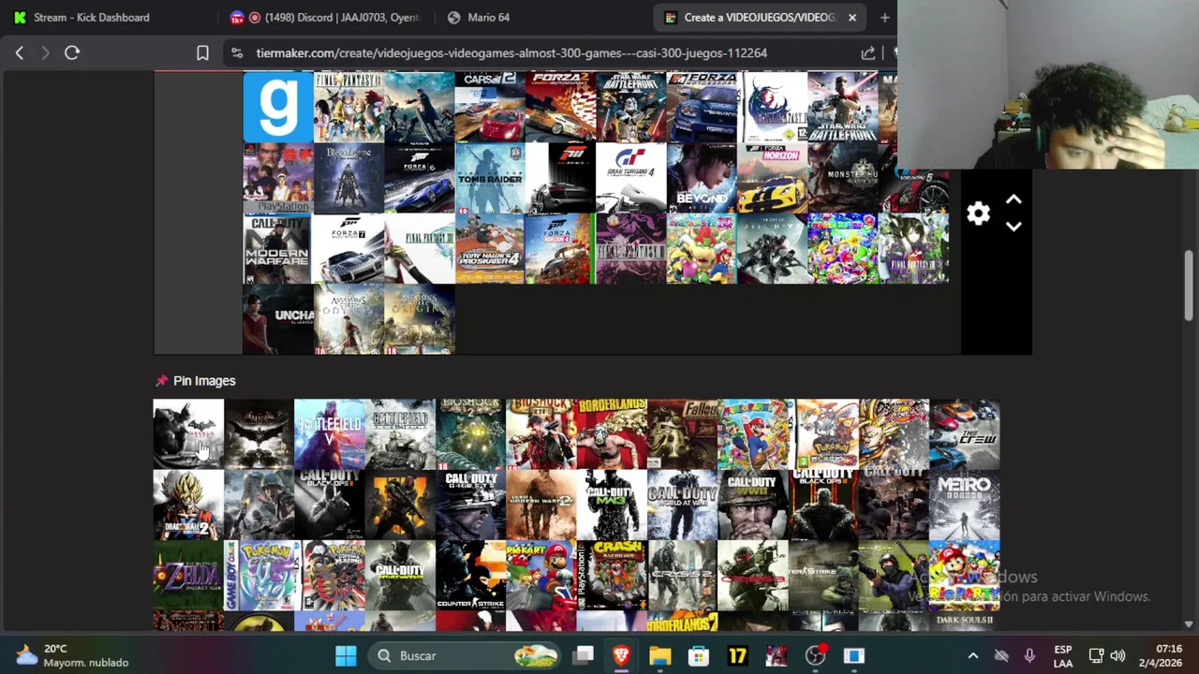
Task: Select Assassin's Creed Origins cover
Action: [x=419, y=320]
